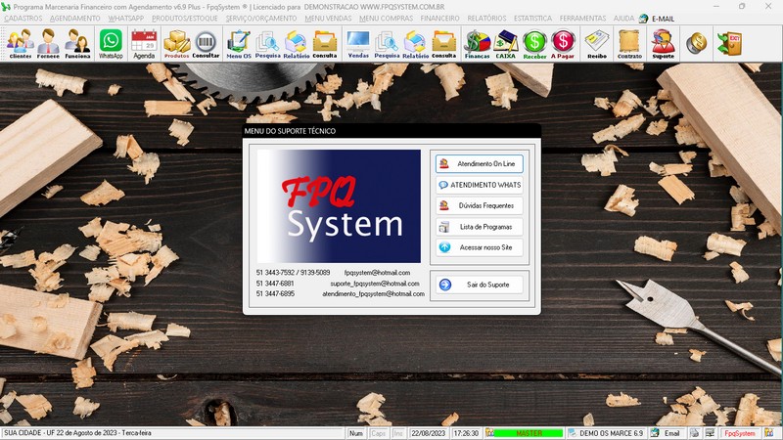The image size is (783, 440).
Task: Open Dúvidas Frequentes button
Action: click(480, 205)
